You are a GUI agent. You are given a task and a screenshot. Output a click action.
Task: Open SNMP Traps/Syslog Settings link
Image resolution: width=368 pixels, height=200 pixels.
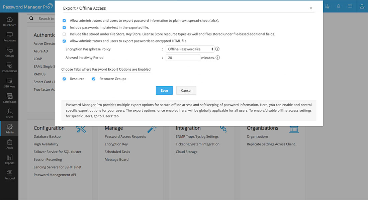click(x=197, y=136)
